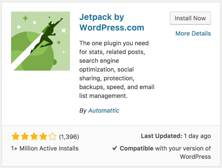Image resolution: width=222 pixels, height=168 pixels.
Task: Click the Last Updated label
Action: coord(161,136)
